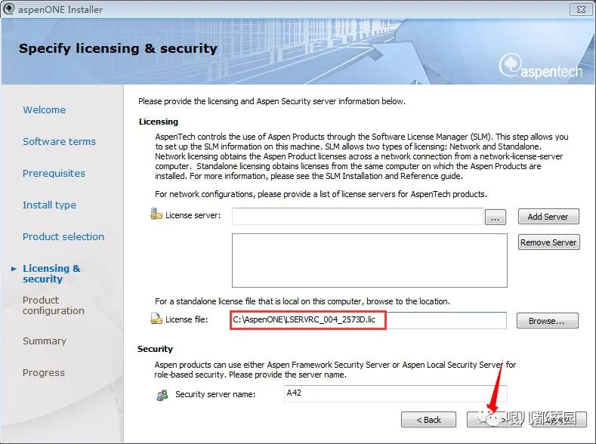This screenshot has width=596, height=444.
Task: Click the text 'For network configurations, please provide'
Action: [321, 194]
